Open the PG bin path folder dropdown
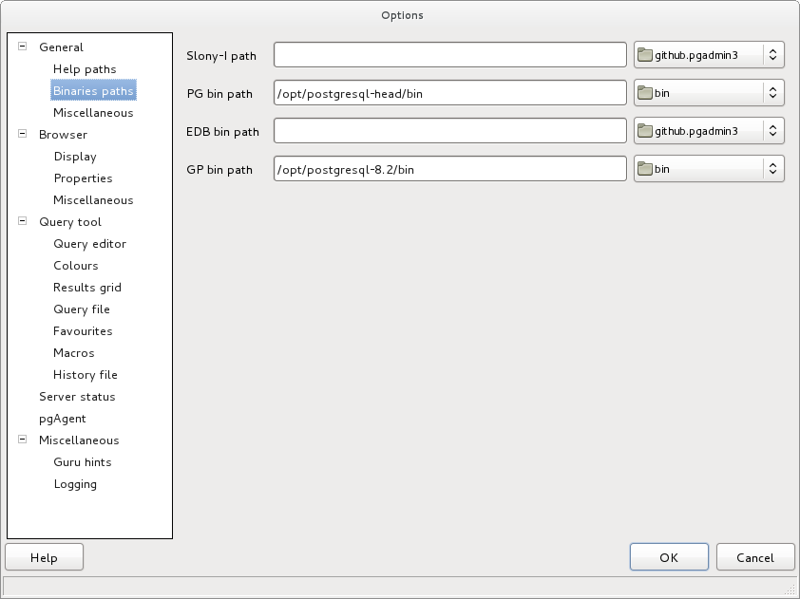The height and width of the screenshot is (599, 800). (708, 92)
